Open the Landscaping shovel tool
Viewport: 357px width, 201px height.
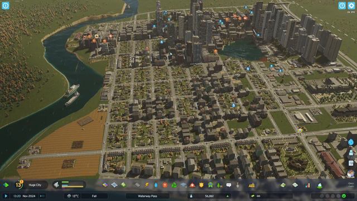(x=238, y=185)
